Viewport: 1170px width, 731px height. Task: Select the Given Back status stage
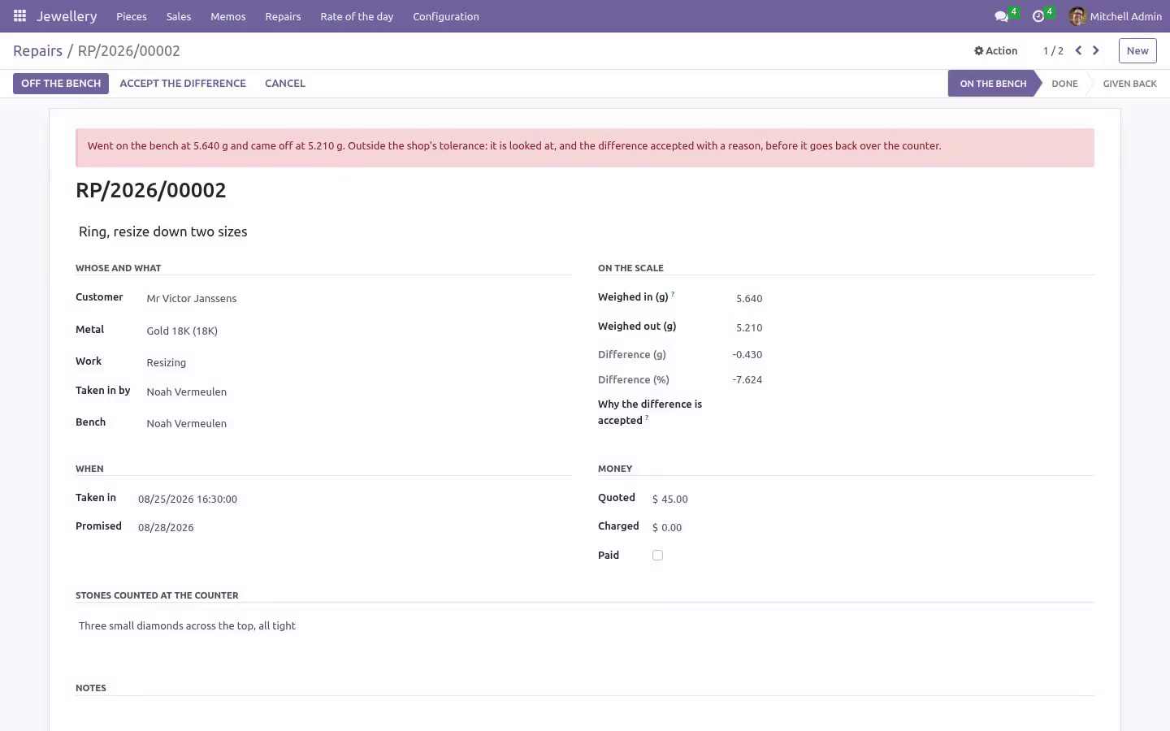(x=1129, y=84)
